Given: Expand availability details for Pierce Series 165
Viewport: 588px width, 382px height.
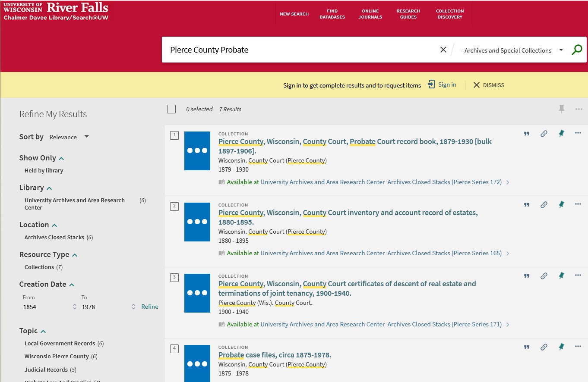Looking at the screenshot, I should pyautogui.click(x=508, y=254).
